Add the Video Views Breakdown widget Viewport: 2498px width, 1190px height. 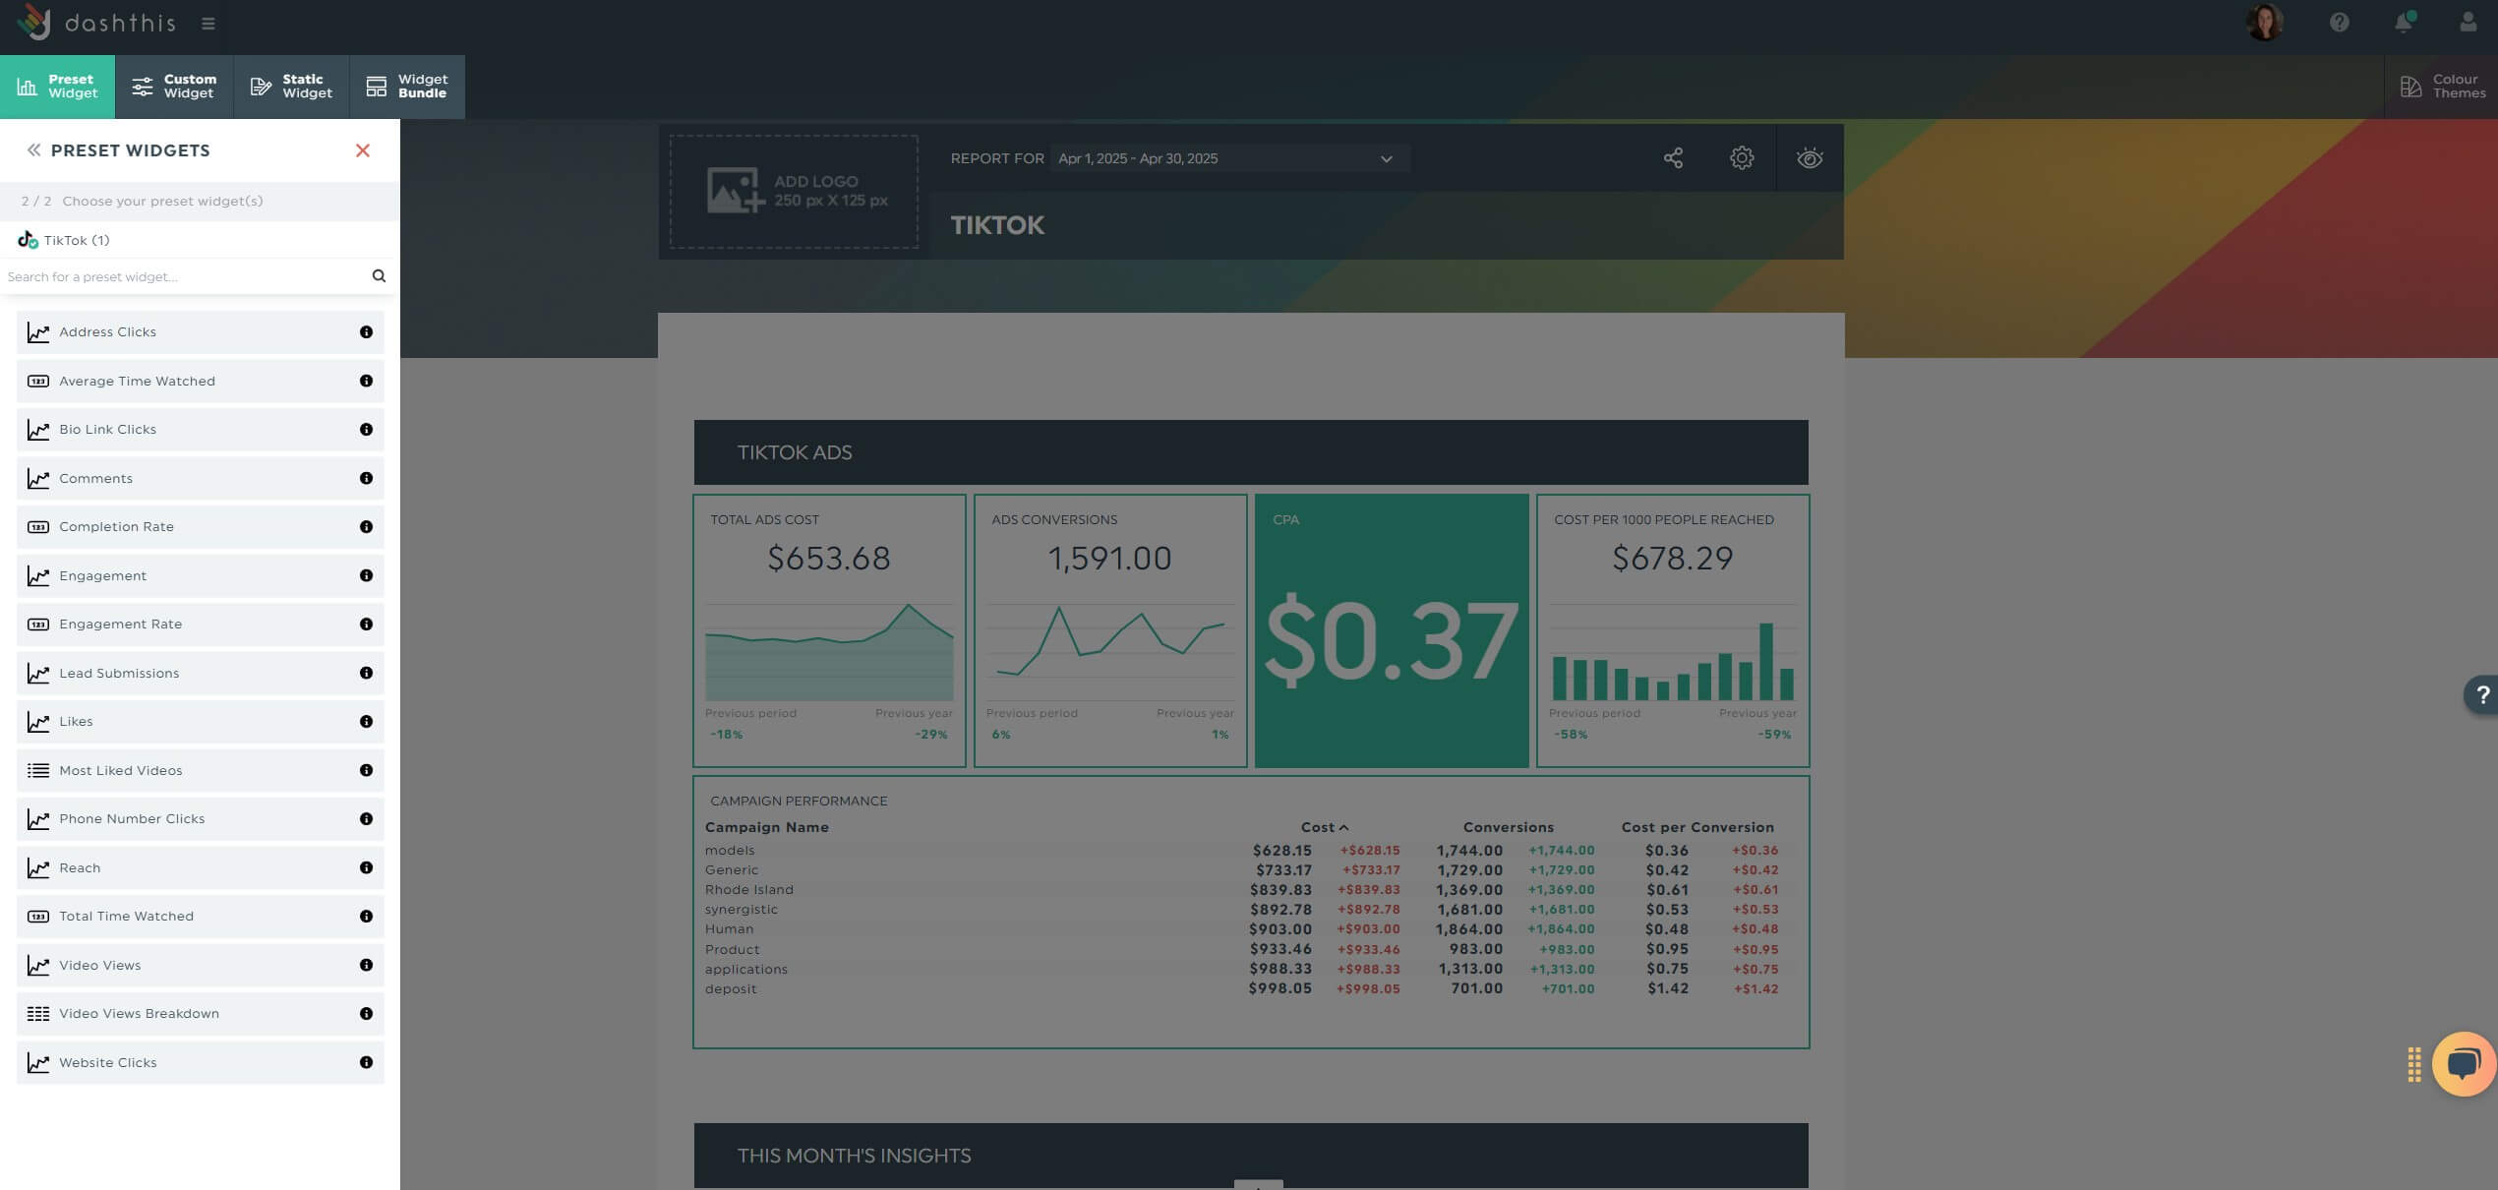pyautogui.click(x=139, y=1014)
